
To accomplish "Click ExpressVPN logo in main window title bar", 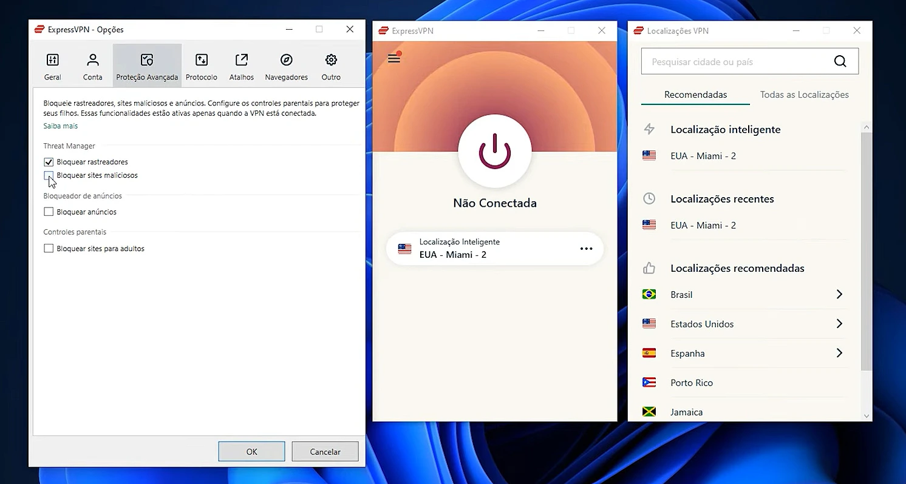I will pyautogui.click(x=383, y=30).
